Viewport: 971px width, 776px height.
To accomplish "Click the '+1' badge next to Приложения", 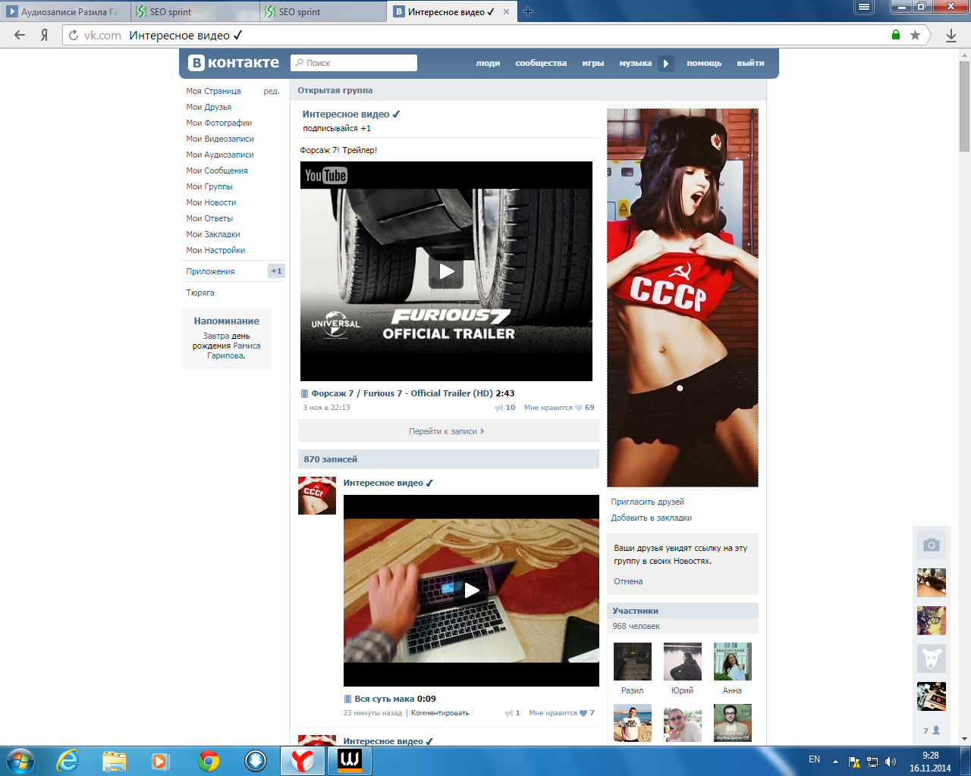I will (x=276, y=271).
